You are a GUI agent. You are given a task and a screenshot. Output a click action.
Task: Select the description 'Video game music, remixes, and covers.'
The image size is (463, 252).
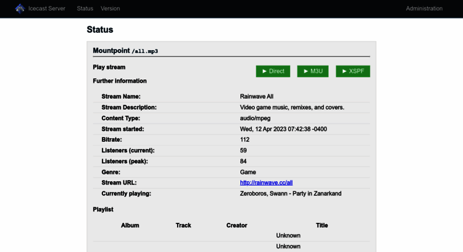[292, 107]
